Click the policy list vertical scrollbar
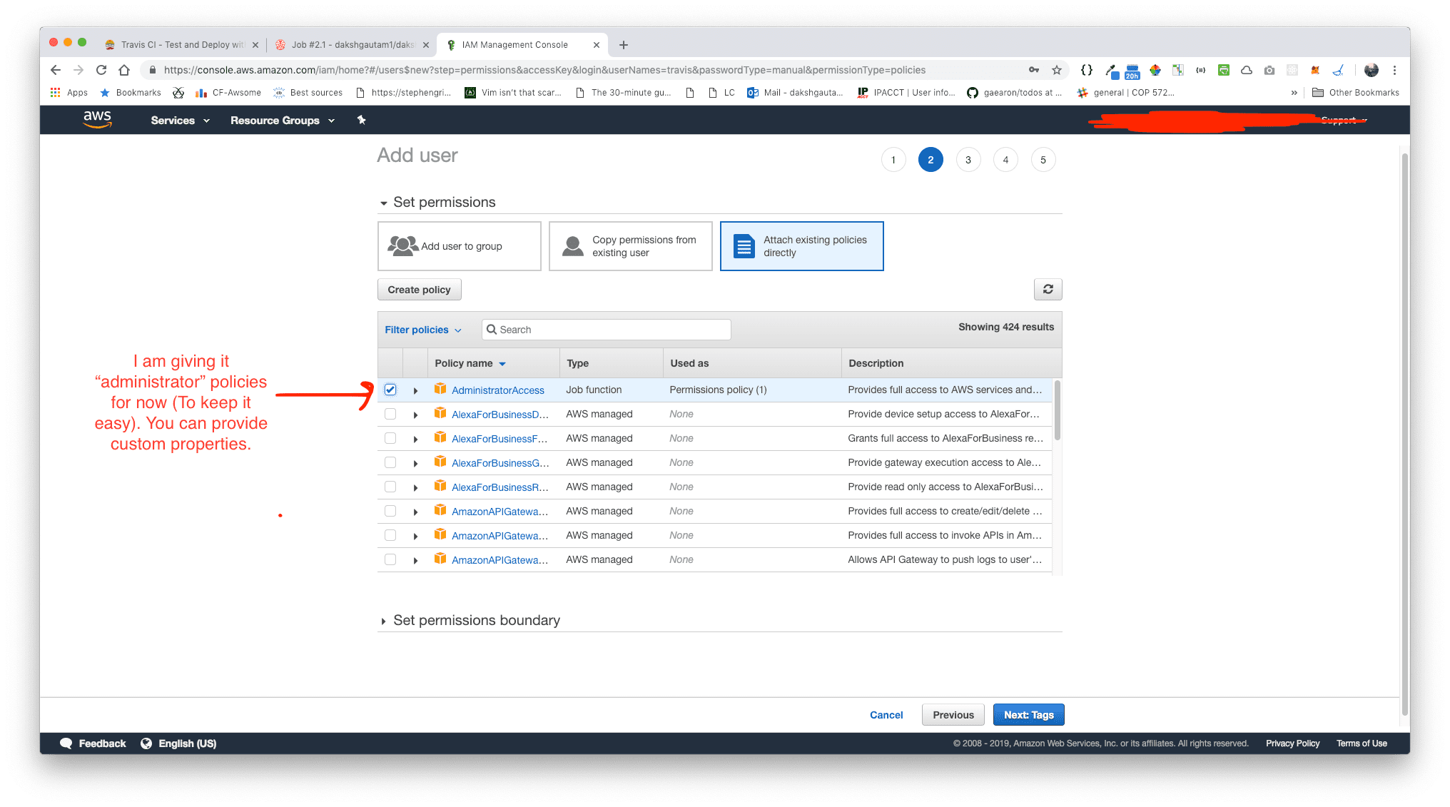1450x807 pixels. (1057, 412)
